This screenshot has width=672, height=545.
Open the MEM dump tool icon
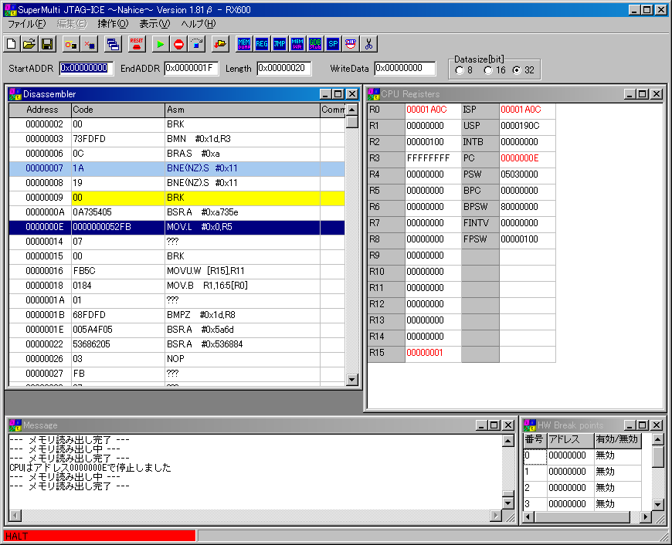pos(244,44)
